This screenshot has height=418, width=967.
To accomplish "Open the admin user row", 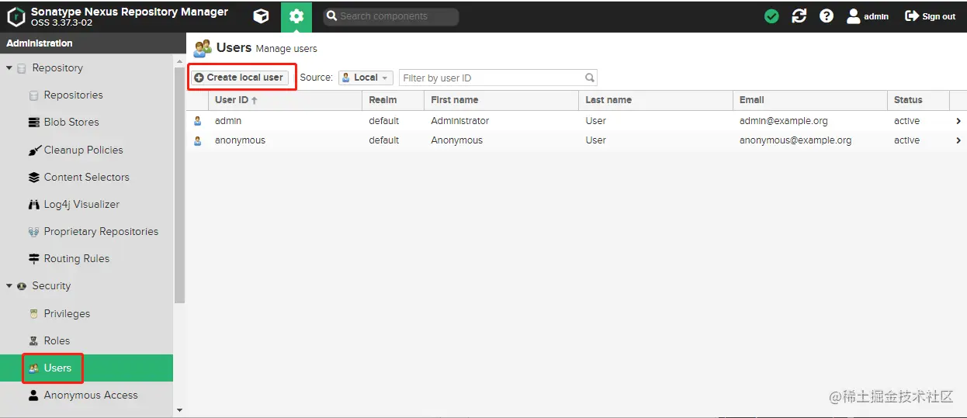I will coord(577,121).
